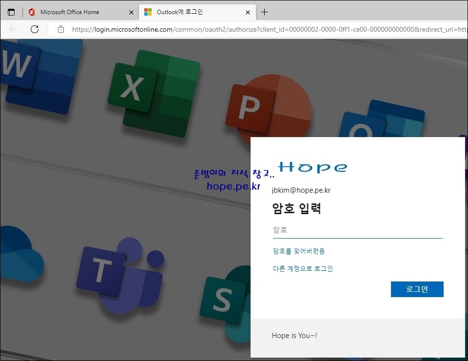Viewport: 468px width, 361px height.
Task: View site security lock info
Action: (x=61, y=29)
